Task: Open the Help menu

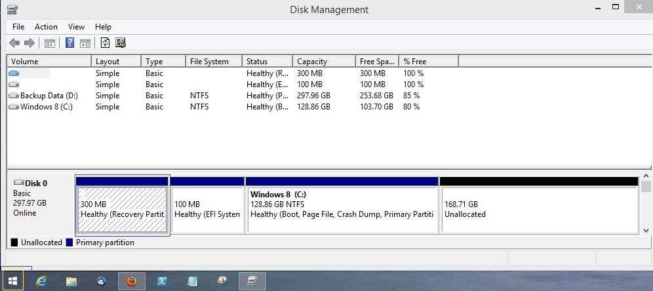Action: coord(103,27)
